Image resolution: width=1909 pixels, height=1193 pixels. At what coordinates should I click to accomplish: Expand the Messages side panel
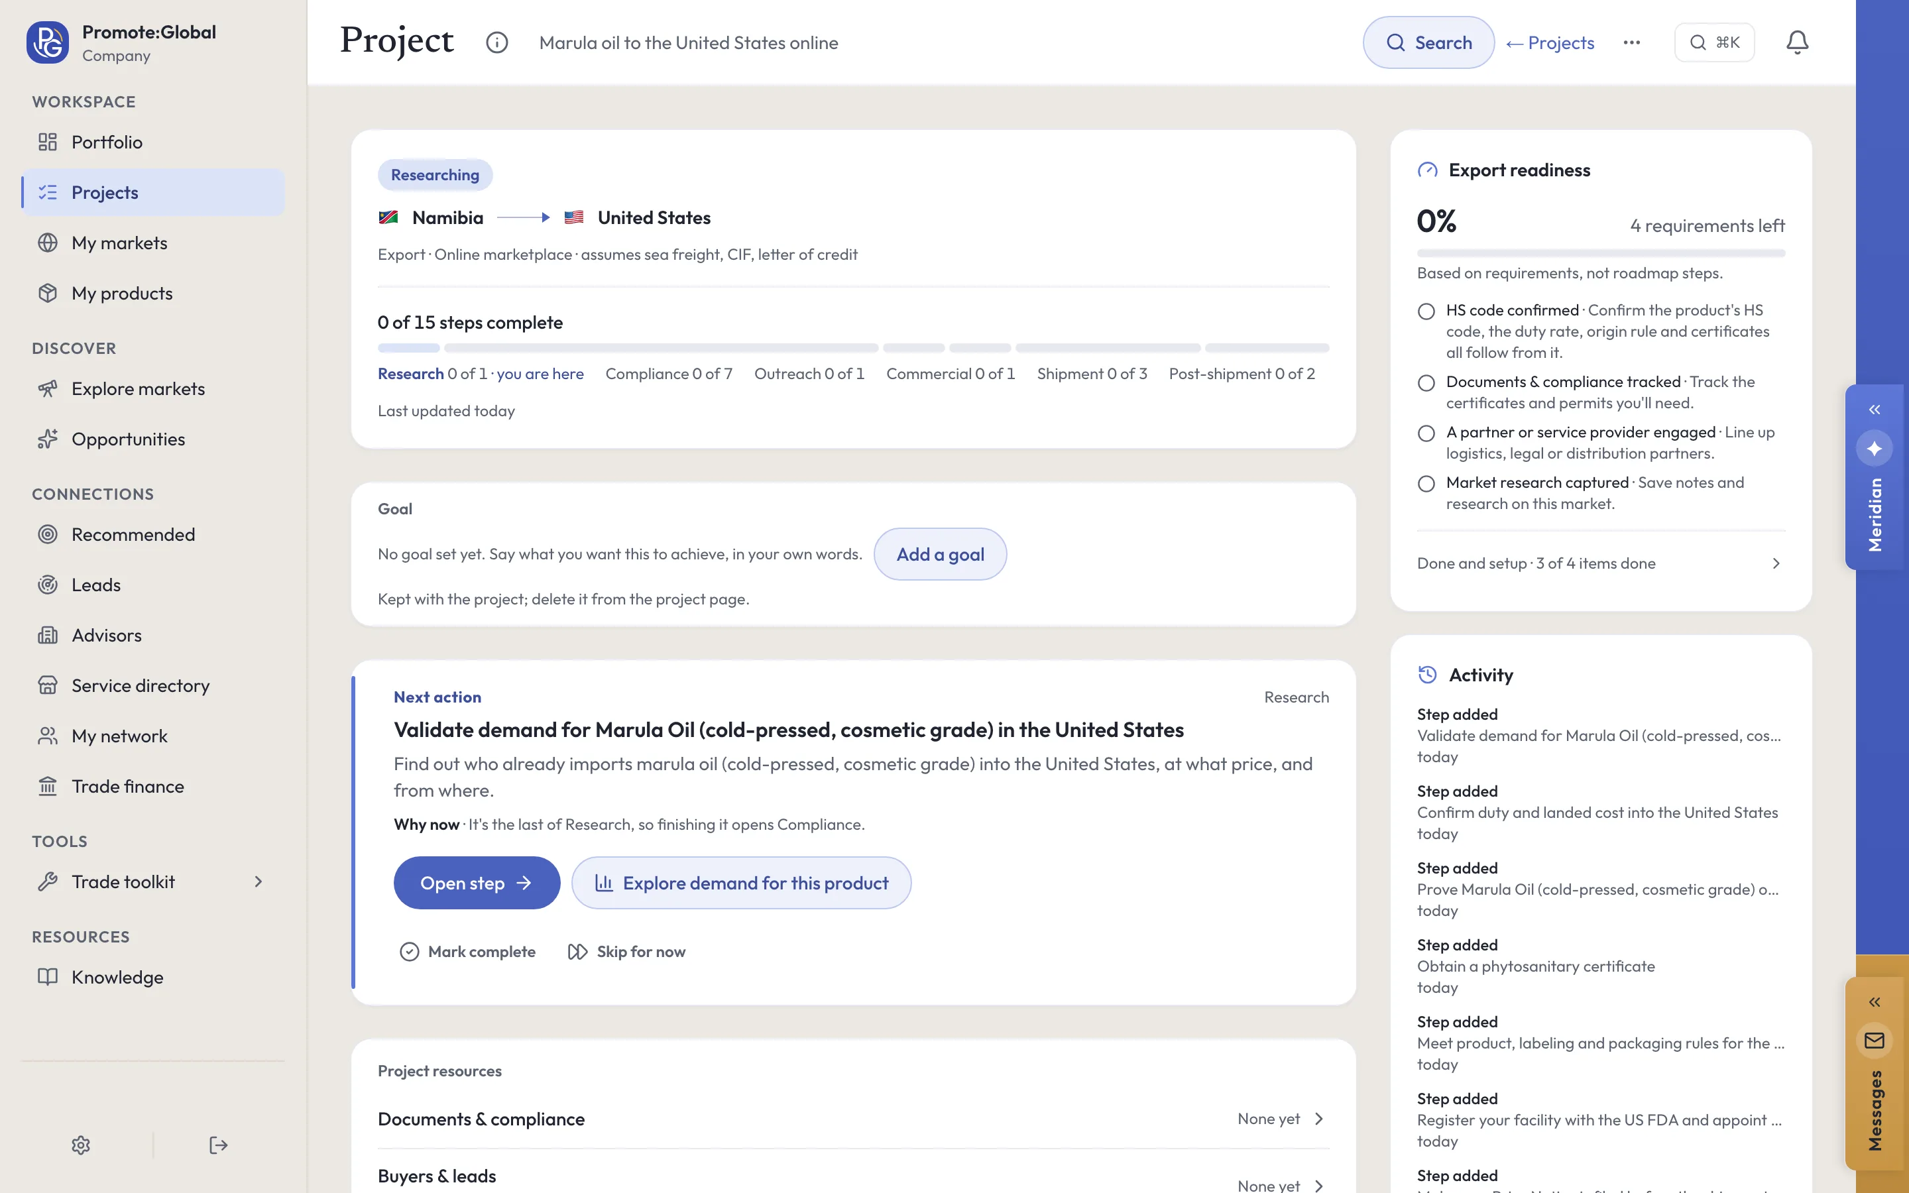[x=1875, y=1002]
